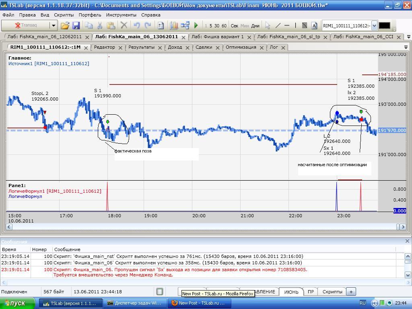Click the save diskette icon
Viewport: 412px width, 309px height.
(x=76, y=25)
